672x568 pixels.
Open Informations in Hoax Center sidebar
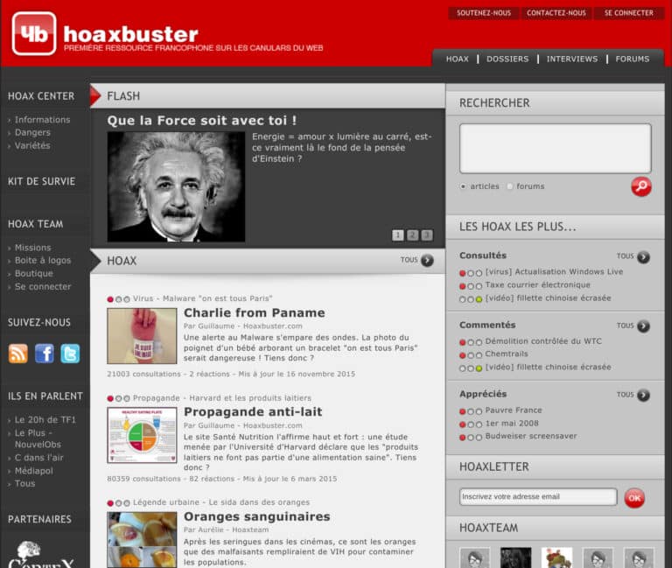click(42, 120)
